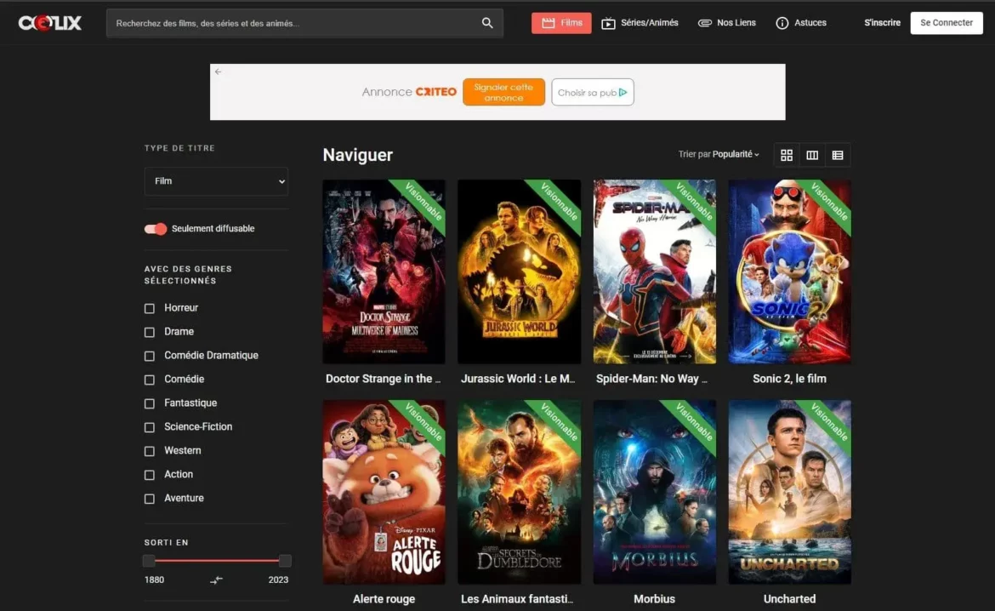This screenshot has width=995, height=611.
Task: Click the info icon next to Astuces
Action: pos(781,23)
